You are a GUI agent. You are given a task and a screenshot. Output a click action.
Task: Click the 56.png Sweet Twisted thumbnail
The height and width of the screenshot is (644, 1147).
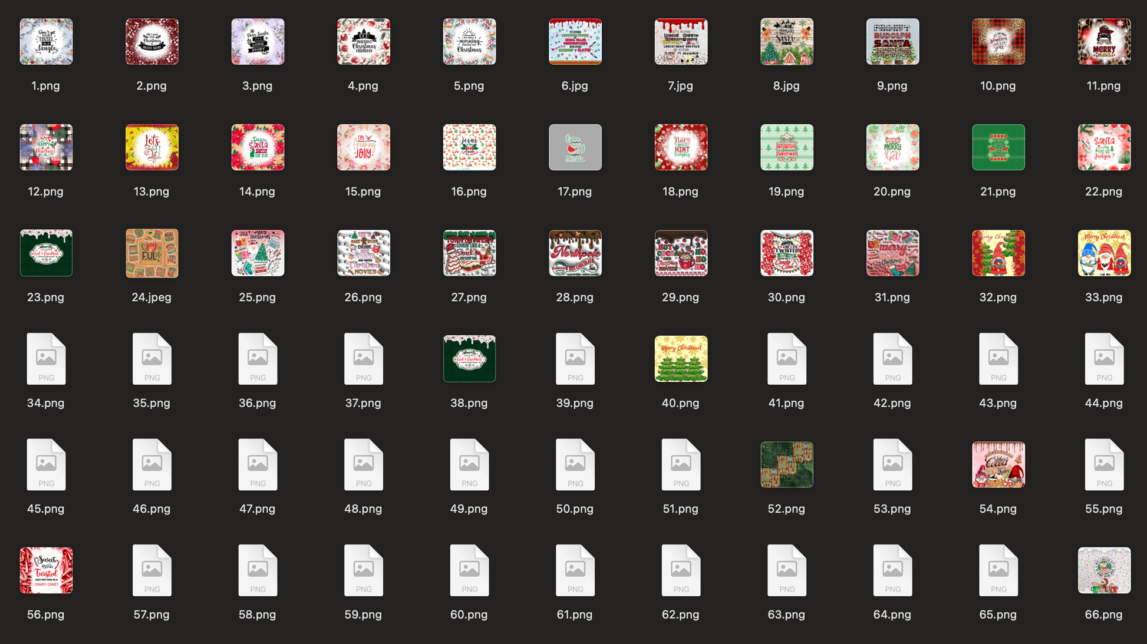tap(46, 570)
